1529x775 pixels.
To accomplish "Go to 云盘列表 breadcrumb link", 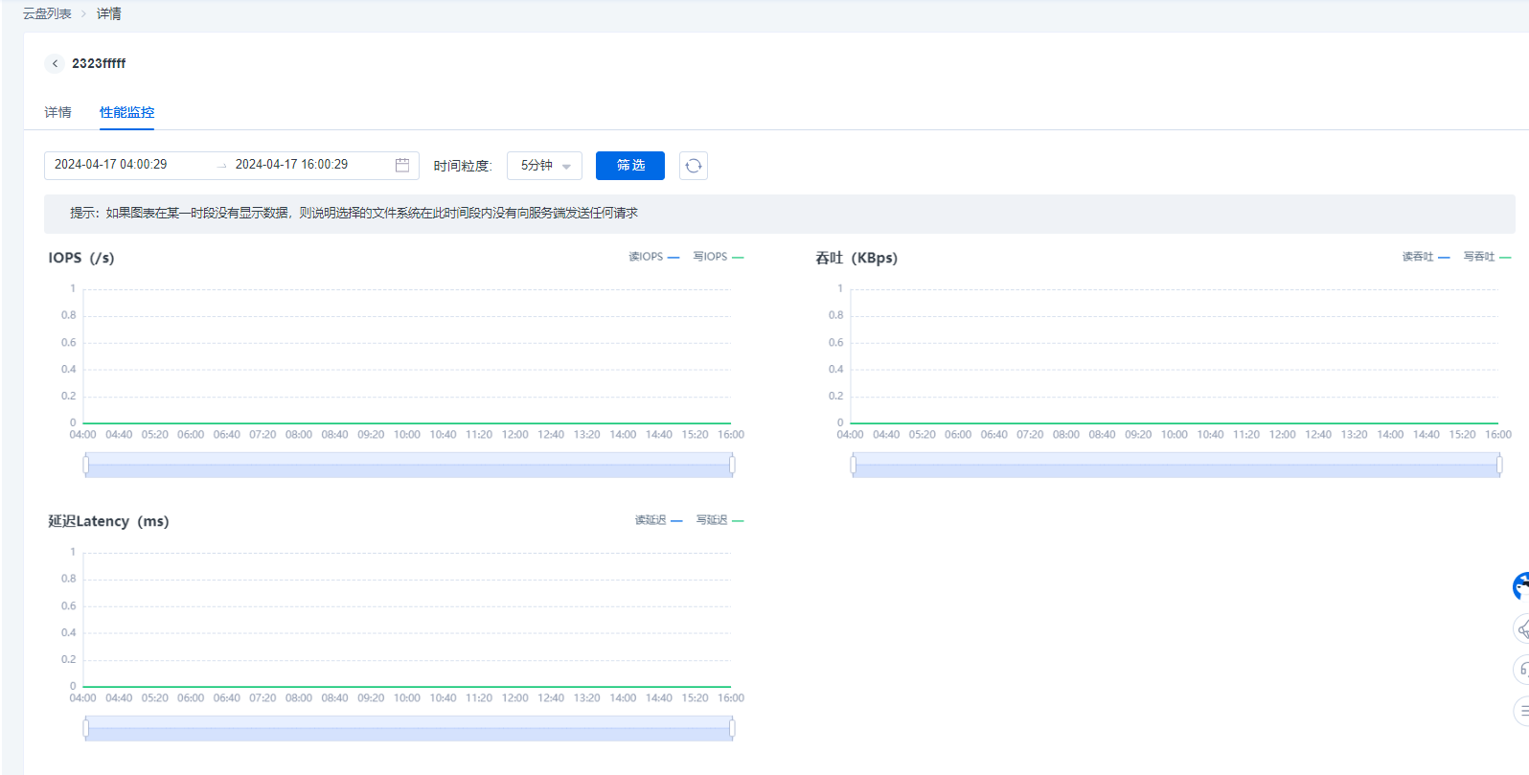I will point(47,13).
